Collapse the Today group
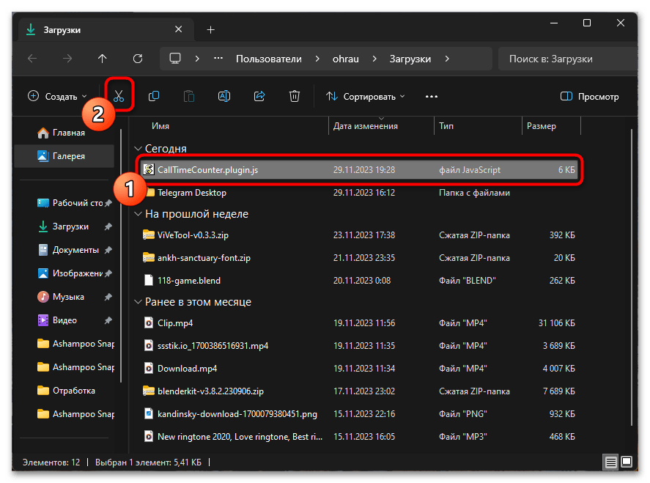 pyautogui.click(x=138, y=149)
